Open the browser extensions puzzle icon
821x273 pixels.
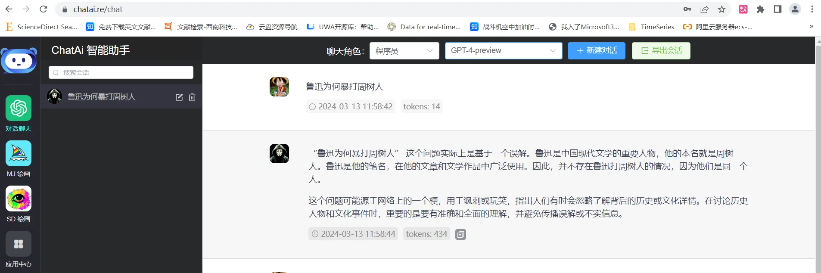pos(760,9)
